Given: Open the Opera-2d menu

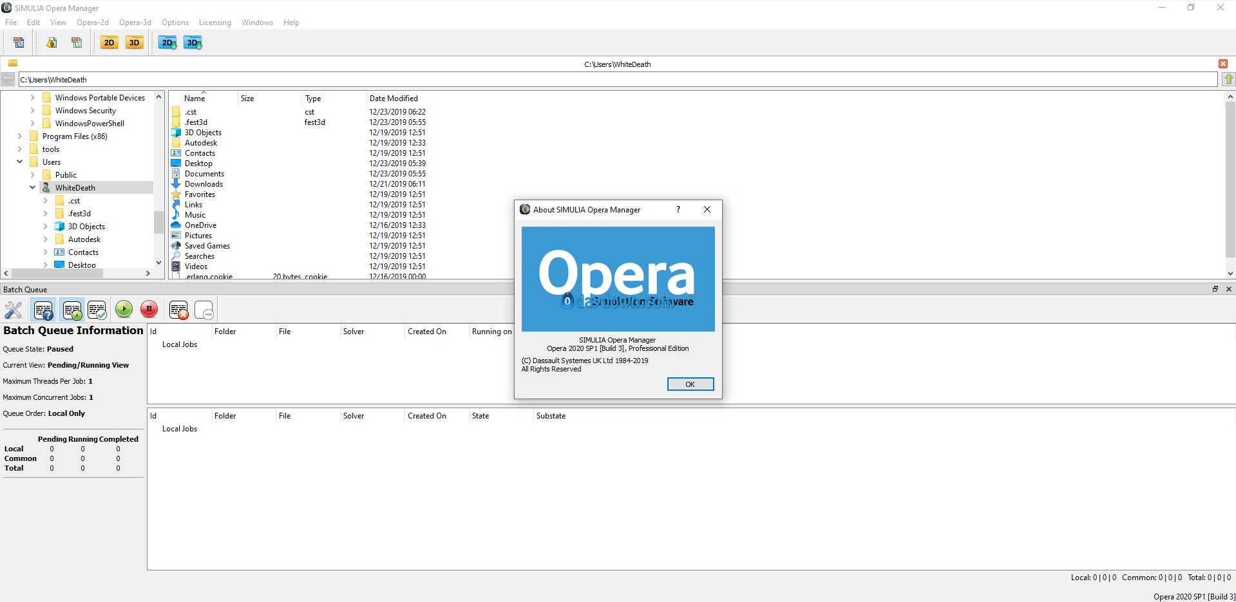Looking at the screenshot, I should 93,22.
